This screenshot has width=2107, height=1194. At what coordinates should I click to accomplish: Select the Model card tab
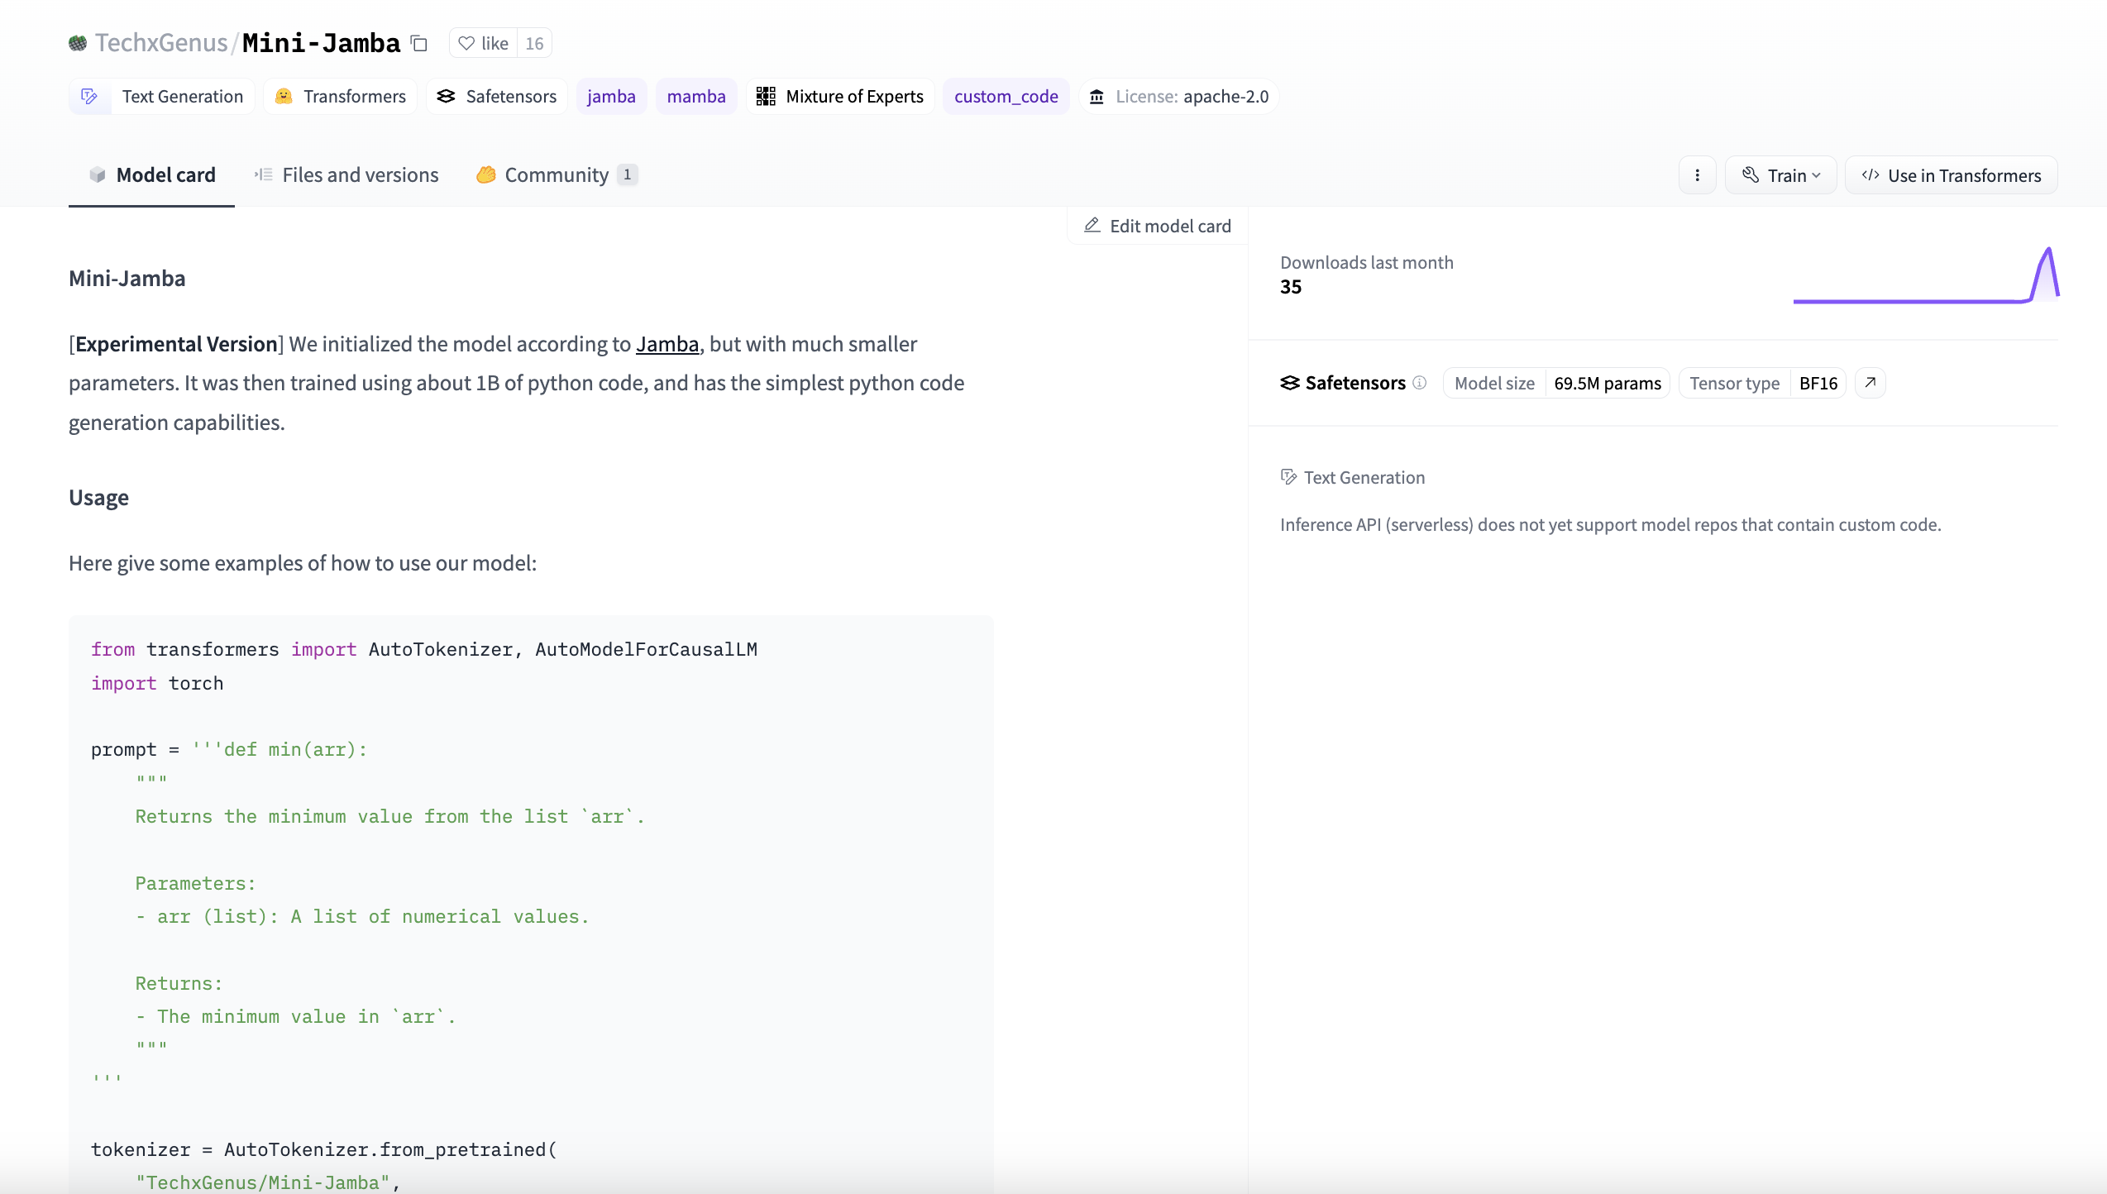(x=151, y=174)
